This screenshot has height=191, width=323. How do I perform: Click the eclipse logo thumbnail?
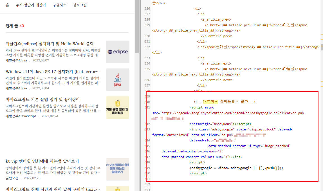click(x=118, y=52)
